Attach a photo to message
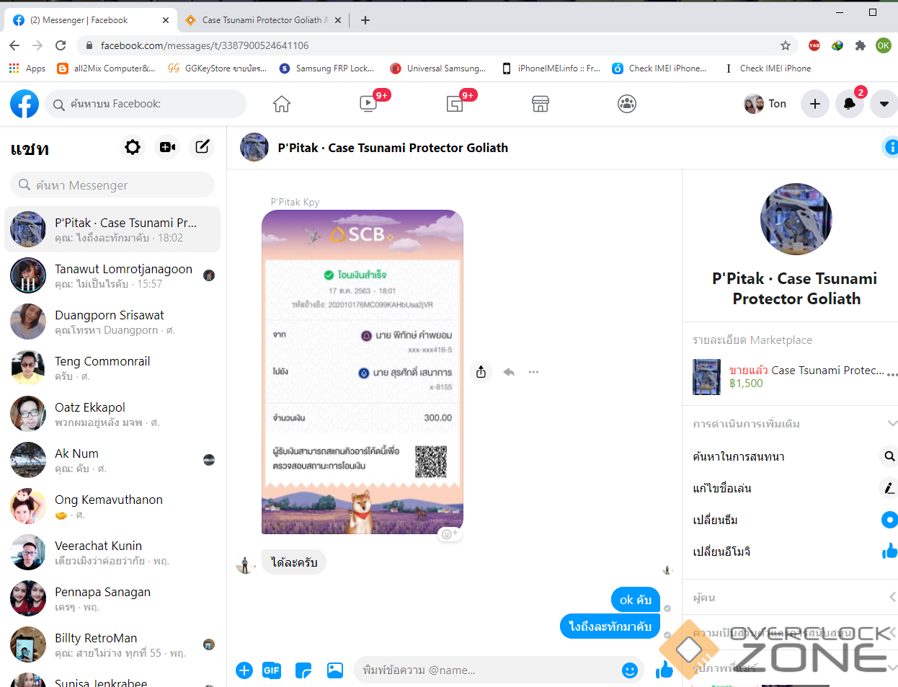This screenshot has height=687, width=898. tap(335, 670)
